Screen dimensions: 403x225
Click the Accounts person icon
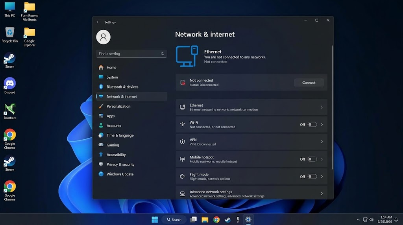[101, 125]
